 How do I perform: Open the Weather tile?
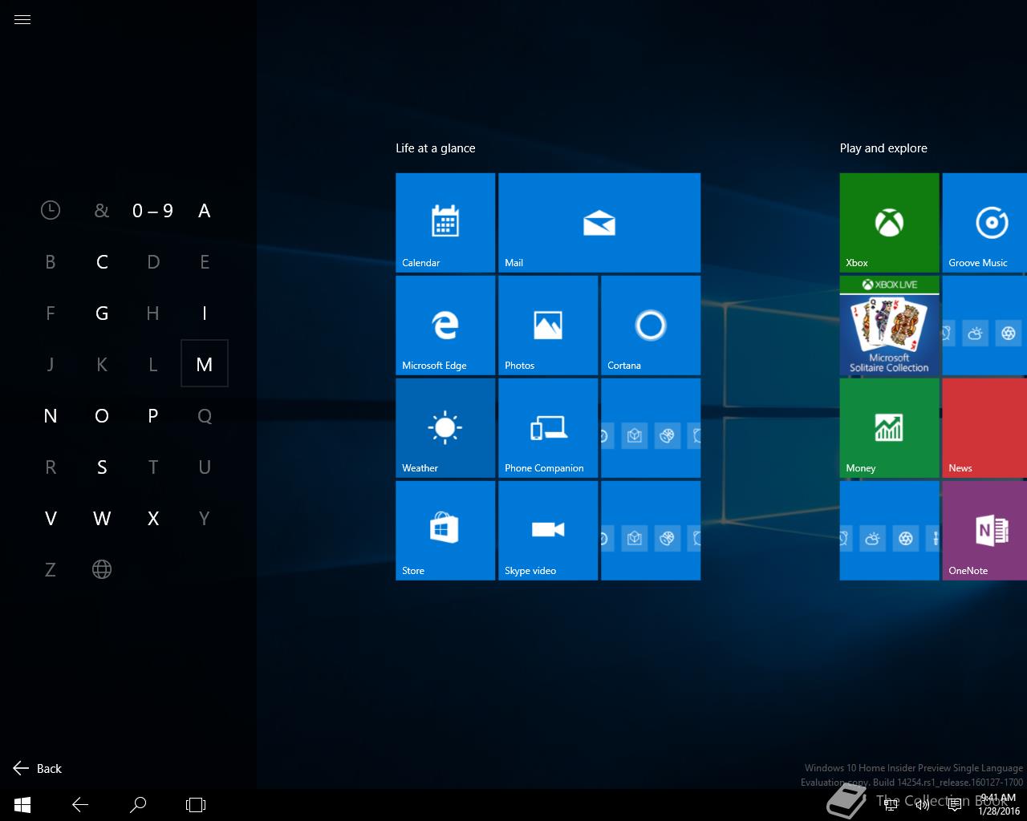pos(445,428)
